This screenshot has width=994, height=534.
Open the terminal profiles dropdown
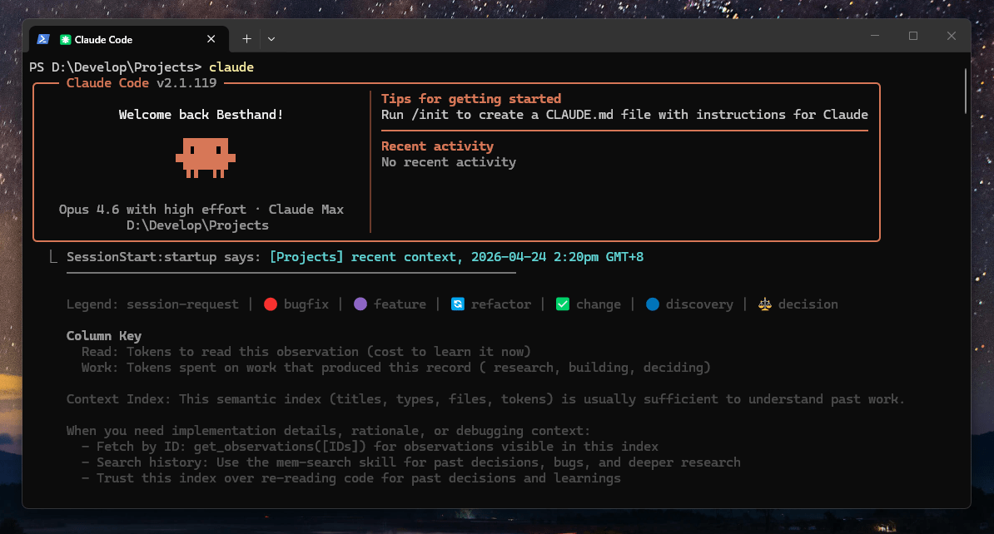(x=271, y=39)
